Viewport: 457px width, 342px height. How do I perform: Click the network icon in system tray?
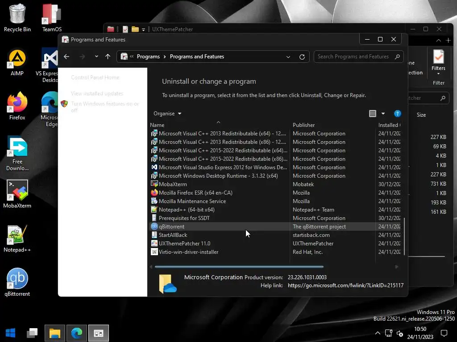pyautogui.click(x=389, y=333)
